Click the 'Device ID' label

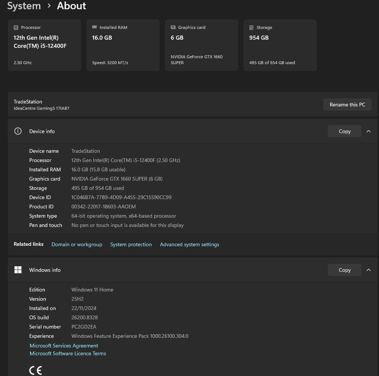40,197
